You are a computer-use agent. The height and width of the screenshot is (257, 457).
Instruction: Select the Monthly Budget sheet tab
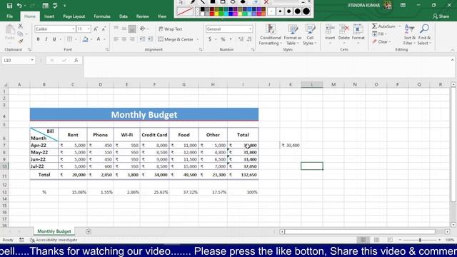54,231
